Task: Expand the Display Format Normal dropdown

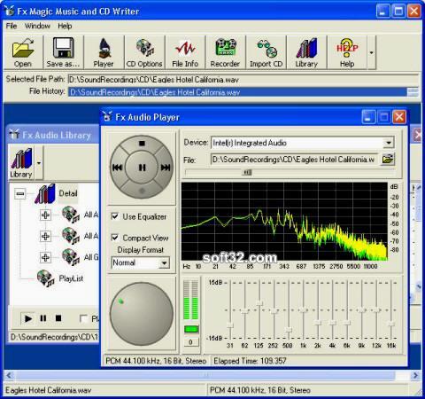Action: pyautogui.click(x=164, y=262)
